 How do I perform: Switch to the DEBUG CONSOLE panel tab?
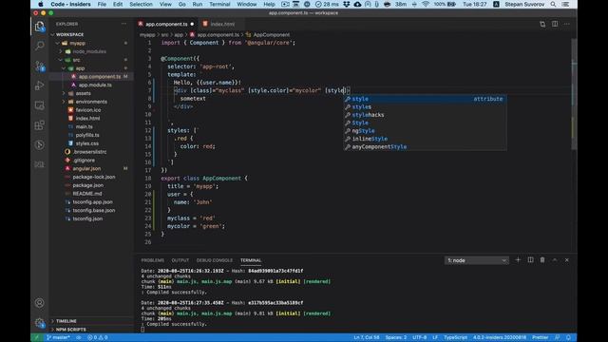(215, 260)
